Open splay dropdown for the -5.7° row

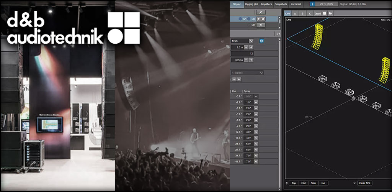coord(256,114)
